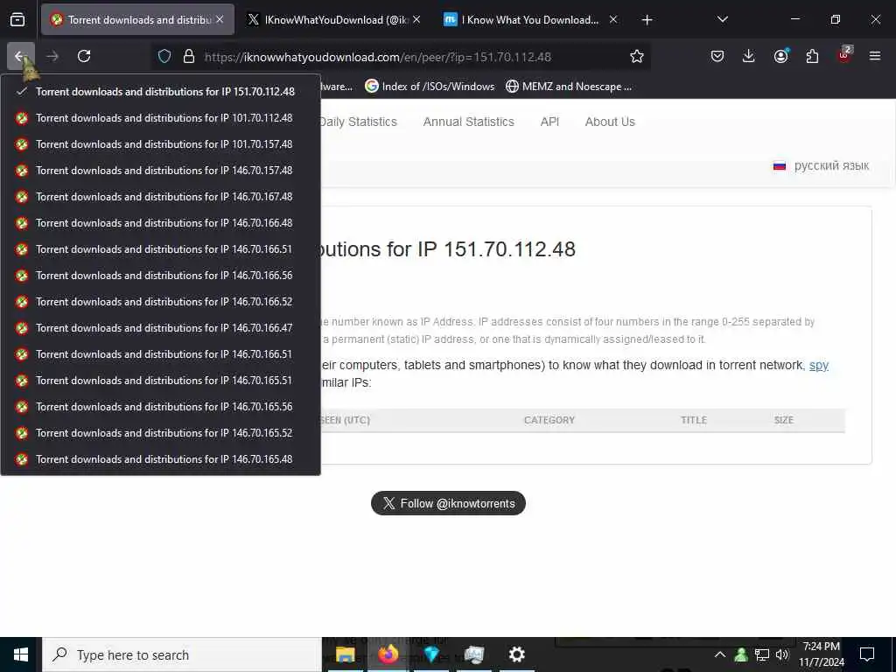Select history entry for IP 146.70.166.56
Viewport: 896px width, 672px height.
(x=161, y=276)
